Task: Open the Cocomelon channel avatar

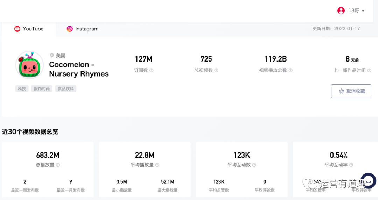Action: (30, 65)
